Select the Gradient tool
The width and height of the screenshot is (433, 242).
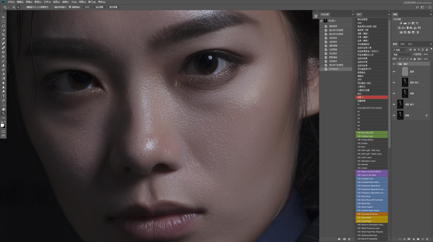pyautogui.click(x=3, y=79)
